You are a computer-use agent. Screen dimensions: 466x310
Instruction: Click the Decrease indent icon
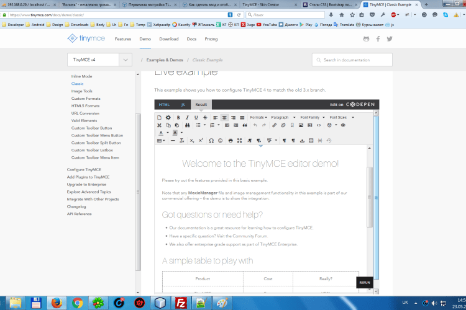pyautogui.click(x=227, y=125)
